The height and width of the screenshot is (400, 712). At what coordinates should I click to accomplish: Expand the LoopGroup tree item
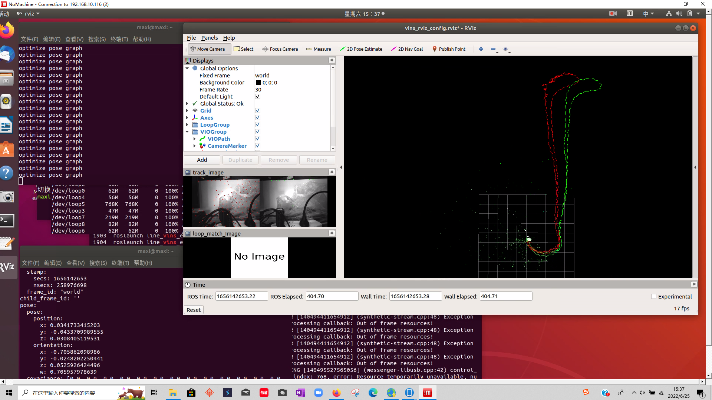tap(187, 125)
